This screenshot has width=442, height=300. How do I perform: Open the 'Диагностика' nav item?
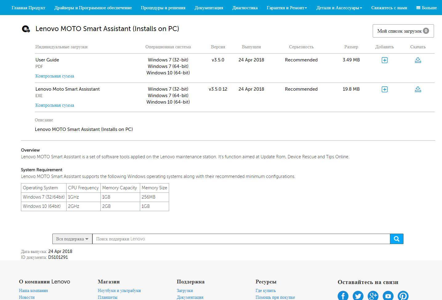point(245,8)
